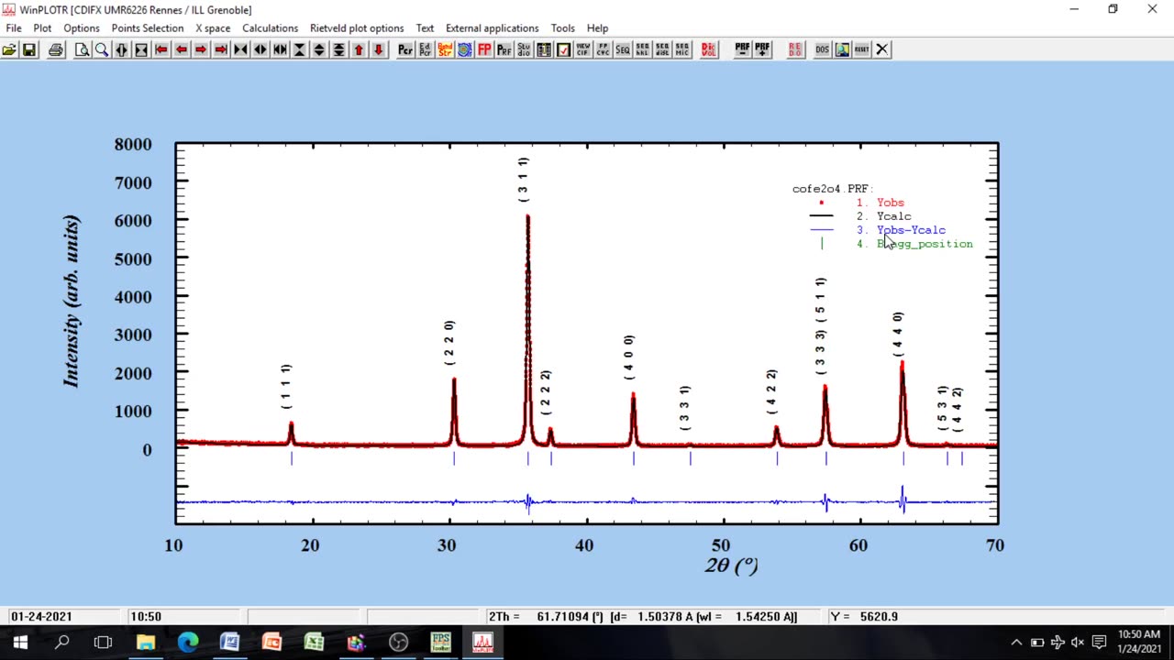The height and width of the screenshot is (660, 1174).
Task: Click the Intensity (arb. units) axis label
Action: (72, 302)
